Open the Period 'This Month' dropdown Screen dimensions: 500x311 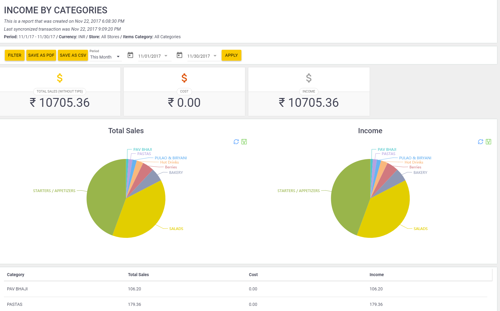coord(105,57)
